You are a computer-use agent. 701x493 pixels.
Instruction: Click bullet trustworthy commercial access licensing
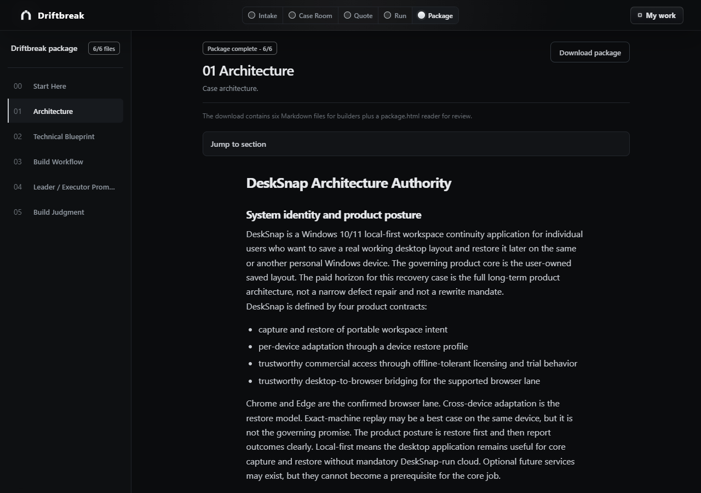418,363
